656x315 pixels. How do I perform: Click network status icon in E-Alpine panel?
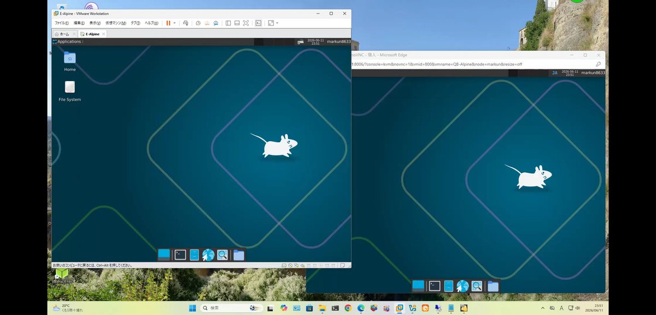(300, 41)
